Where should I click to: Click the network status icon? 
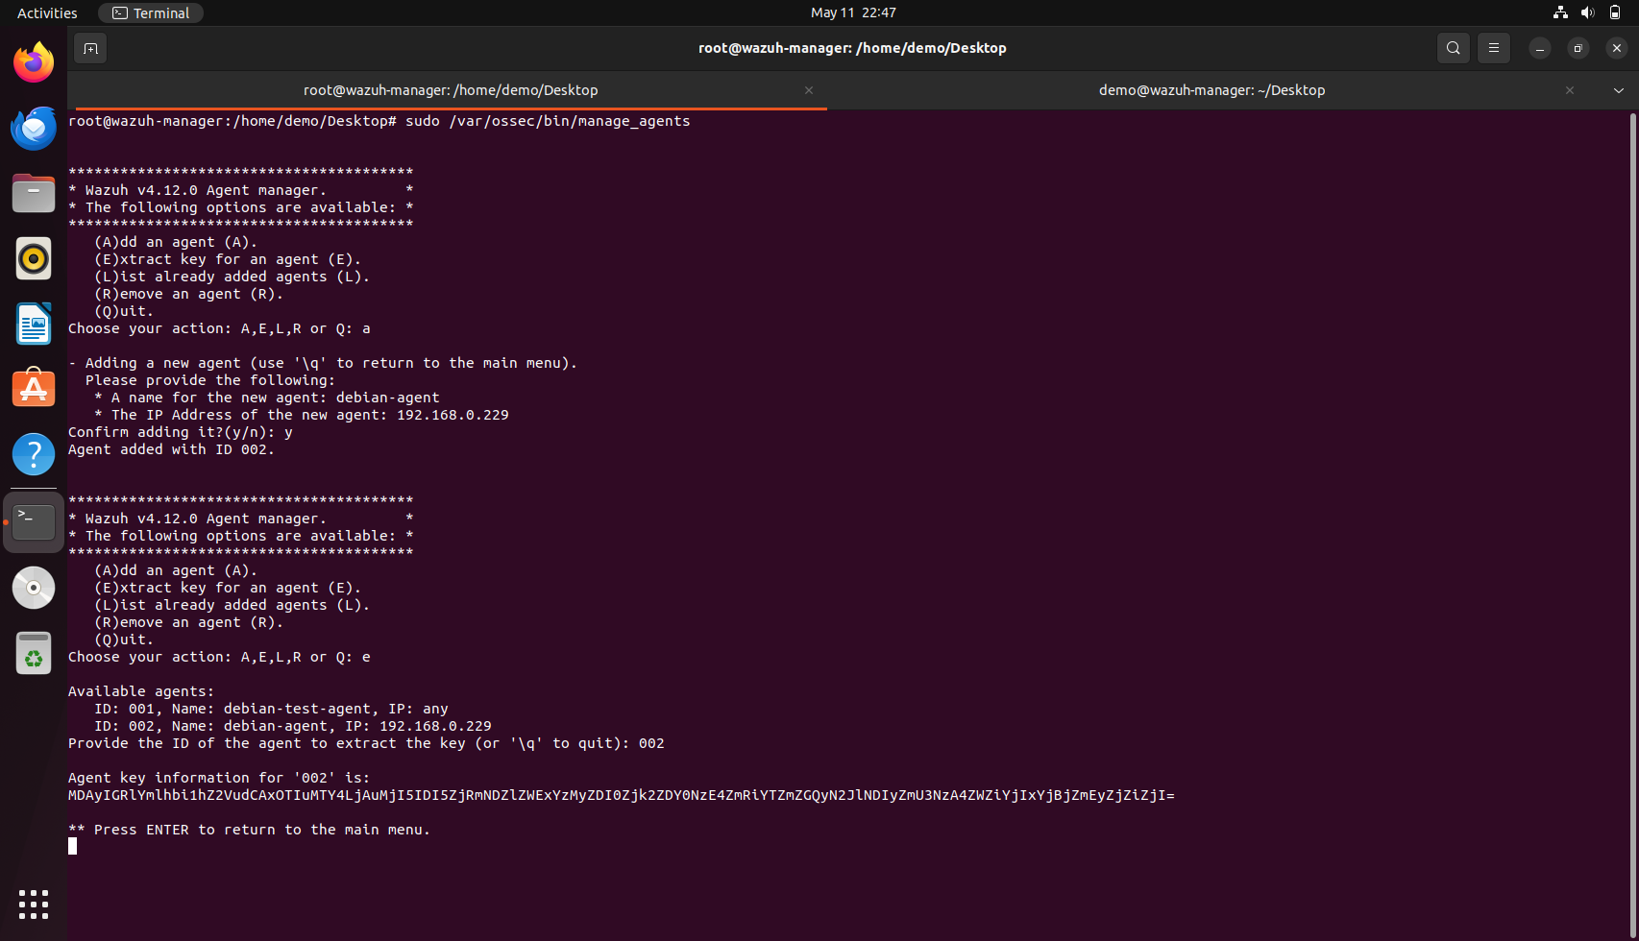click(1560, 12)
